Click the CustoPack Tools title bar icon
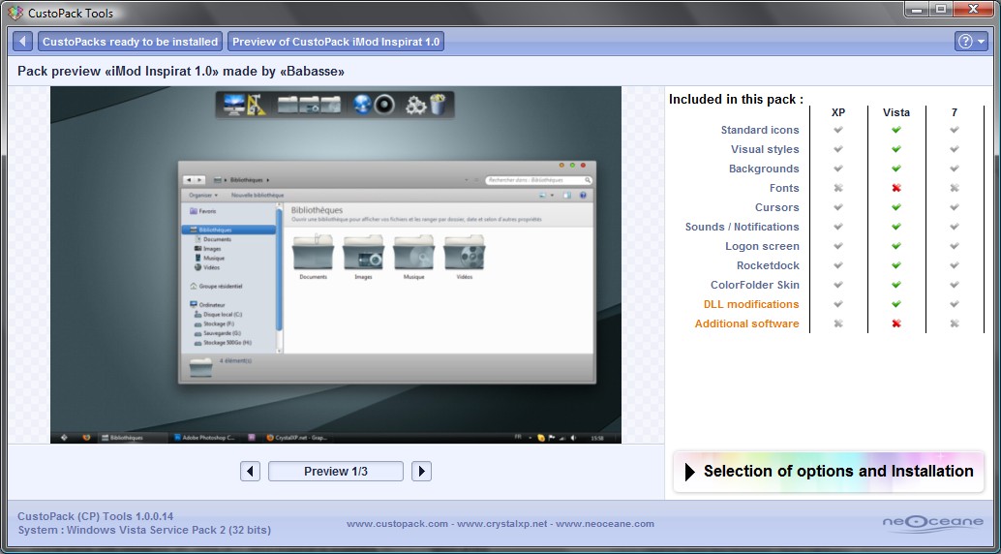The width and height of the screenshot is (1001, 554). pos(15,13)
